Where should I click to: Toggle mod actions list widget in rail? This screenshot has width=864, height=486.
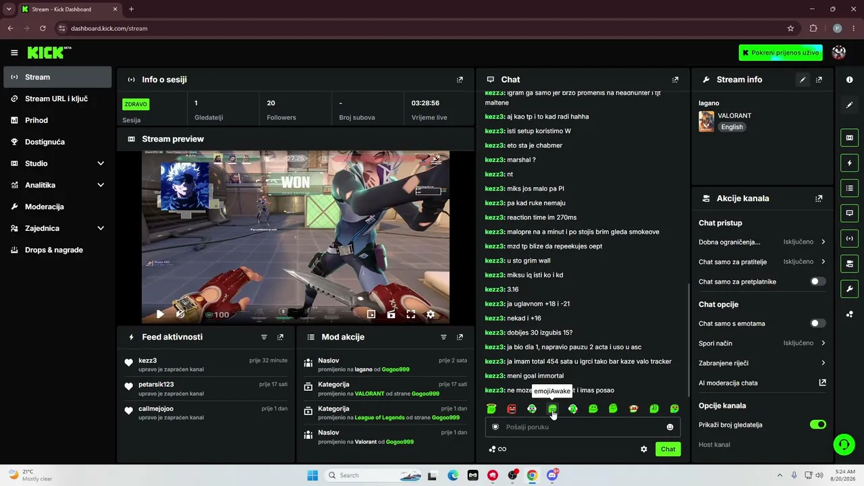(x=849, y=188)
